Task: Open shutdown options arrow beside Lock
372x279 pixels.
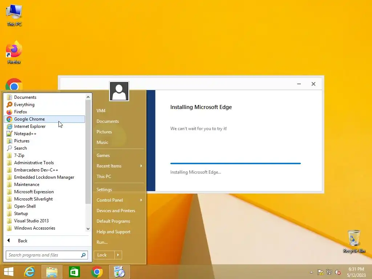Action: pyautogui.click(x=118, y=255)
